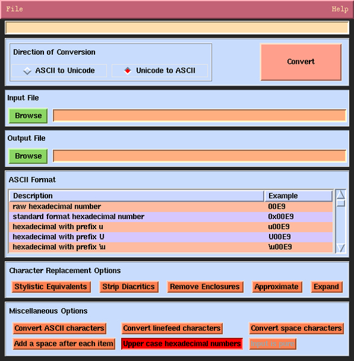Toggle Approximate replacement option
The image size is (354, 361).
click(277, 287)
